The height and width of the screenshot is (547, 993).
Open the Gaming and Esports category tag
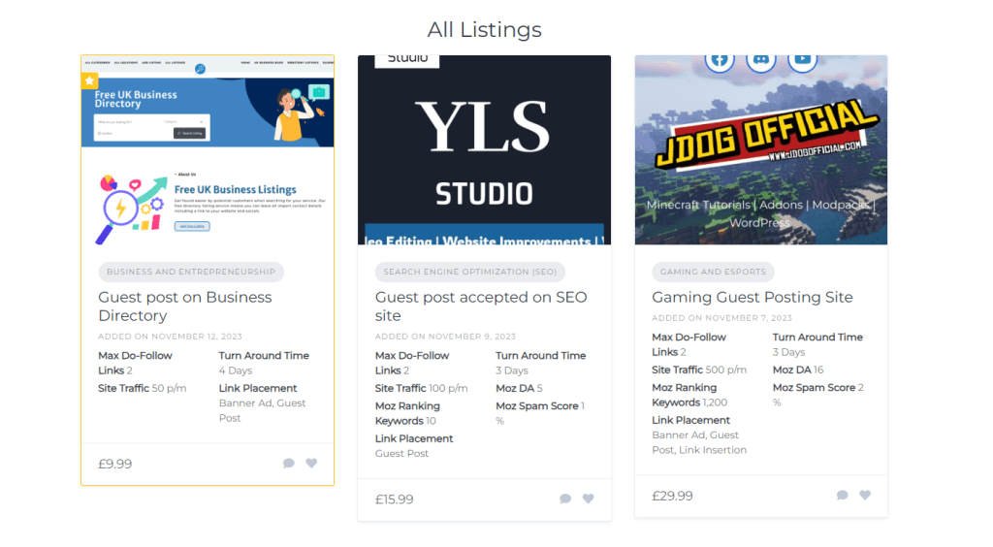tap(713, 273)
